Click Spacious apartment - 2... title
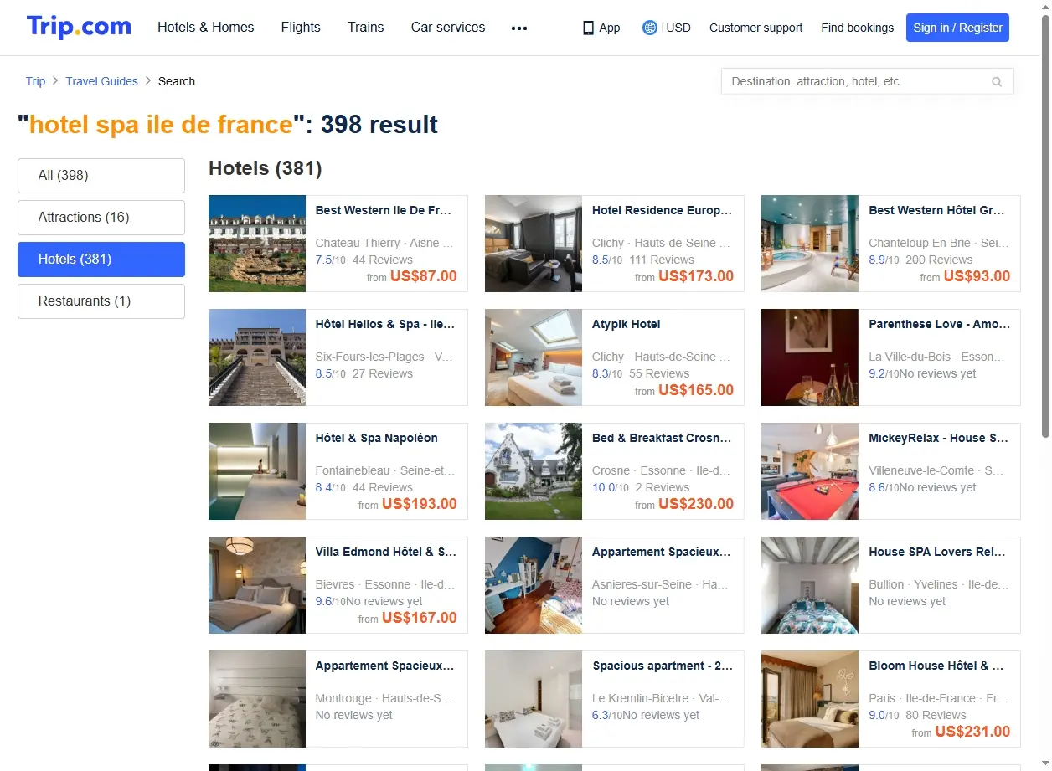Viewport: 1052px width, 771px height. (663, 666)
